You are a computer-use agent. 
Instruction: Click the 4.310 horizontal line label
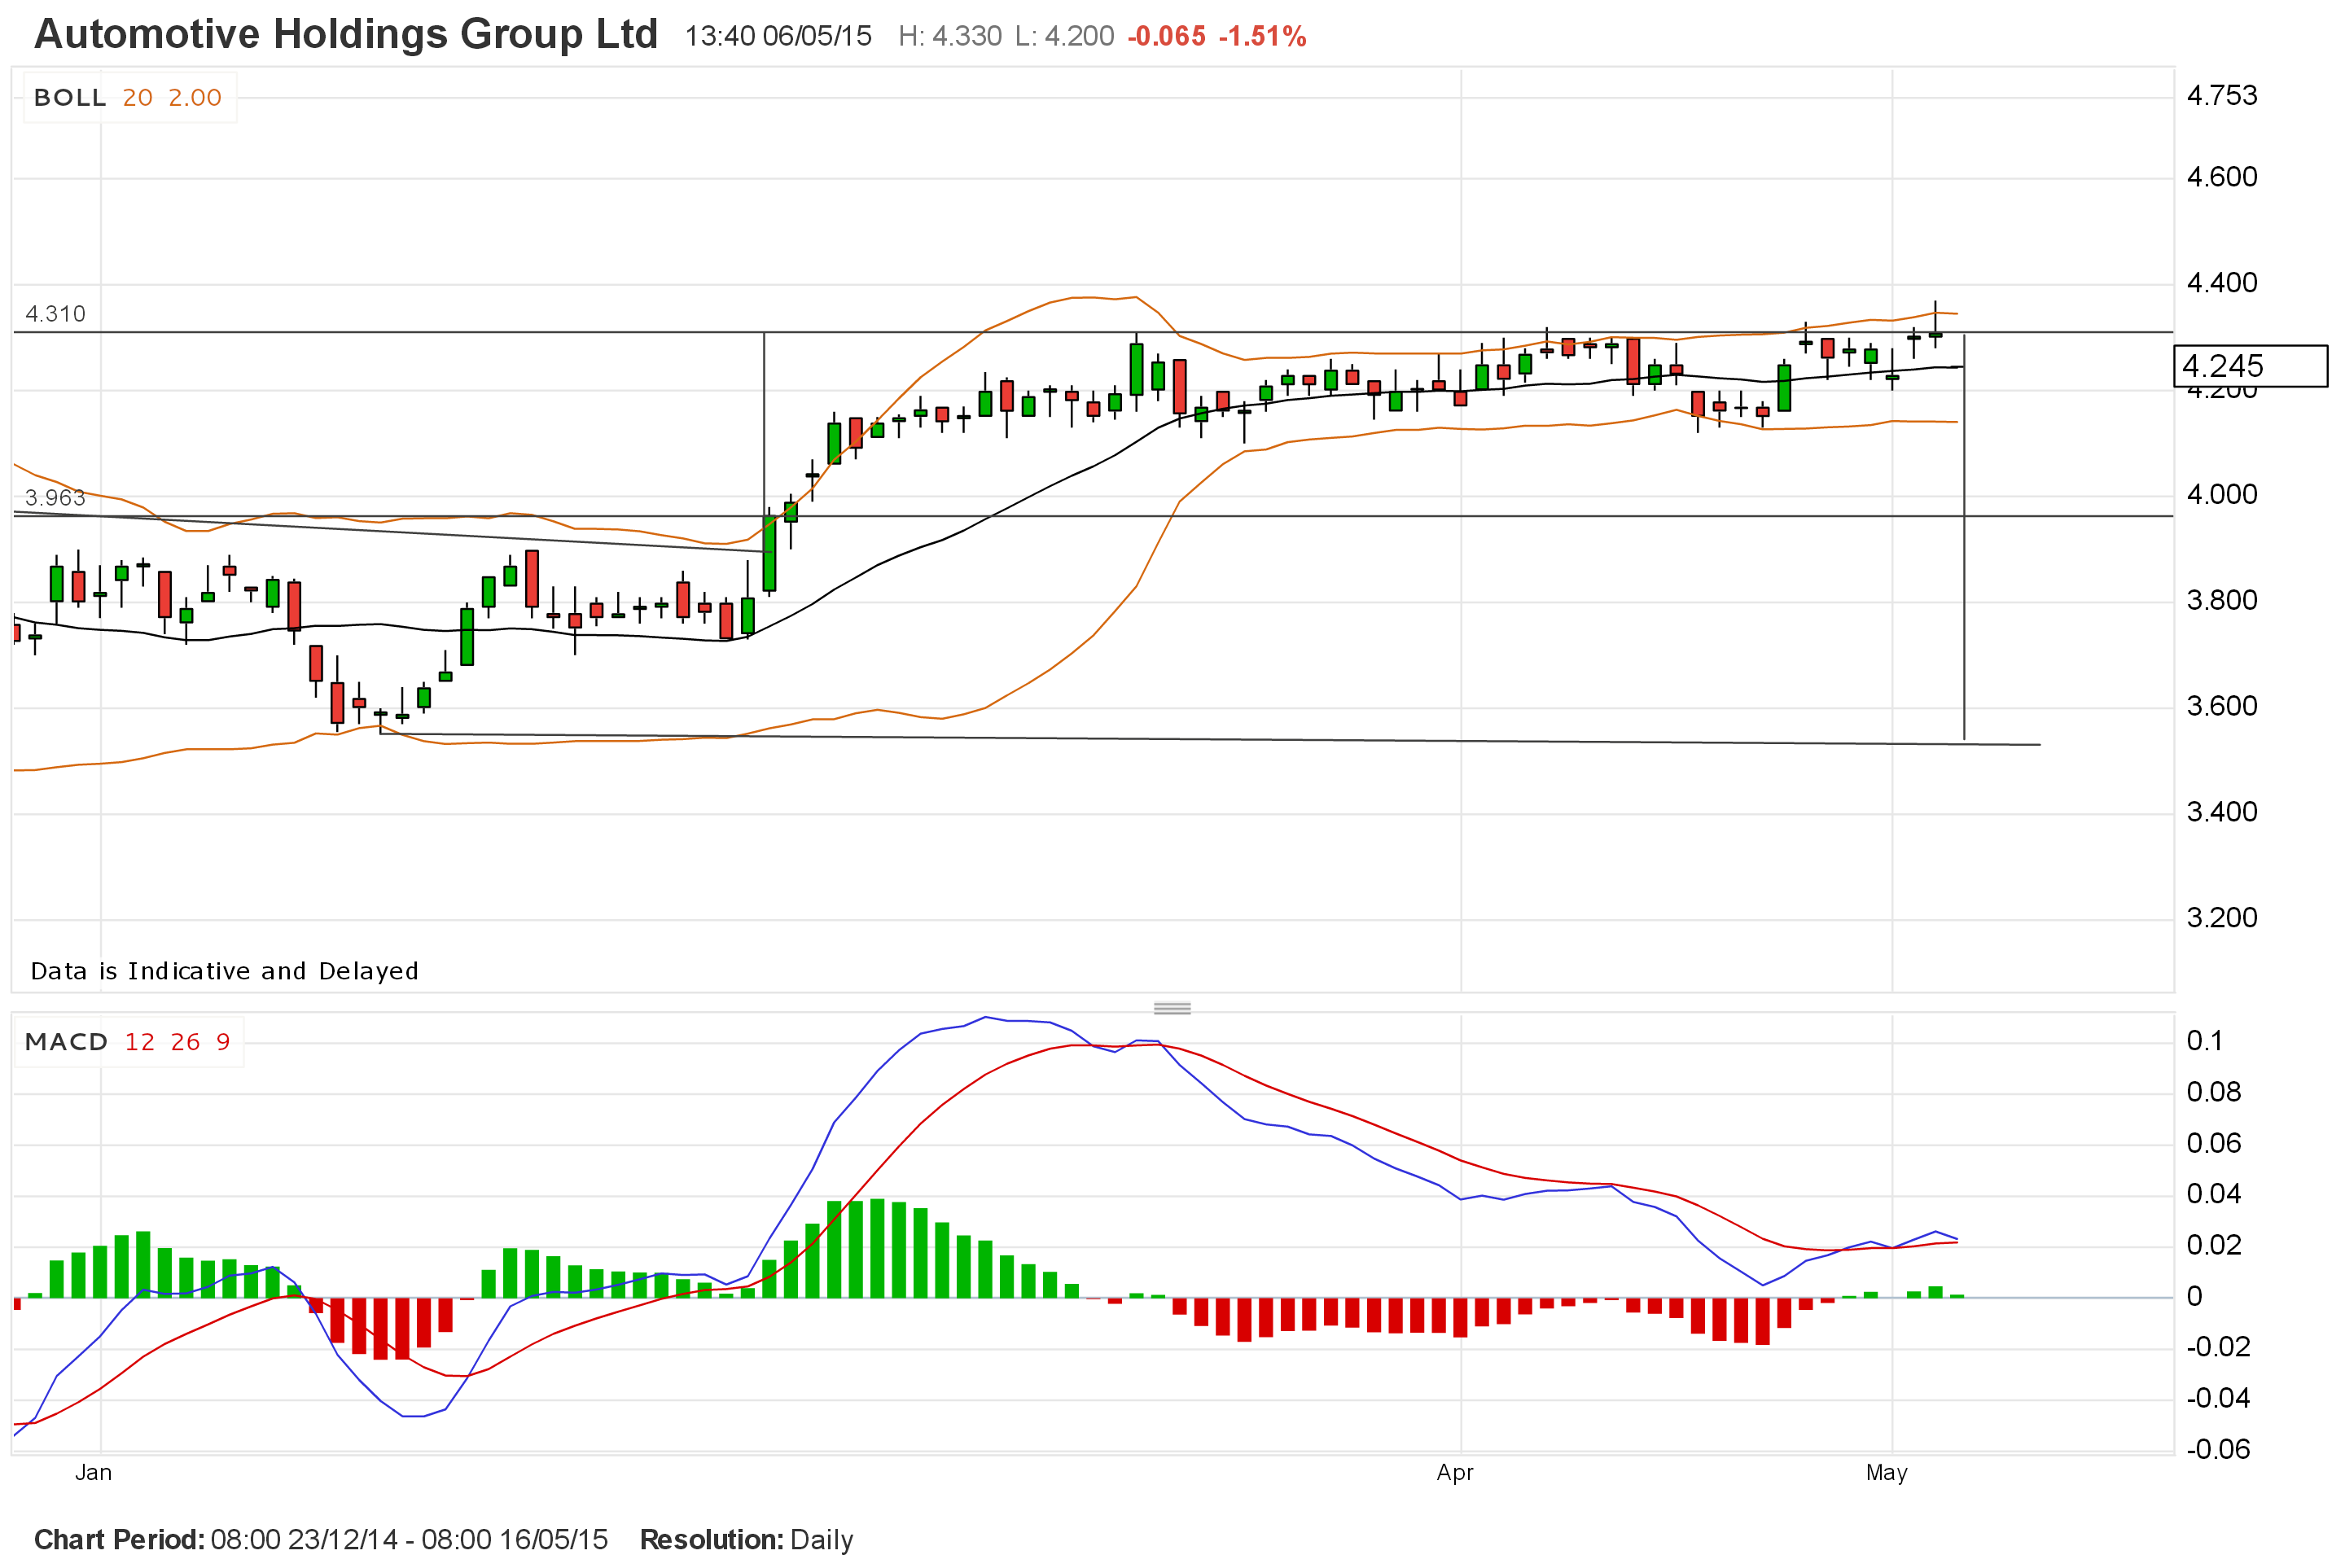click(56, 314)
